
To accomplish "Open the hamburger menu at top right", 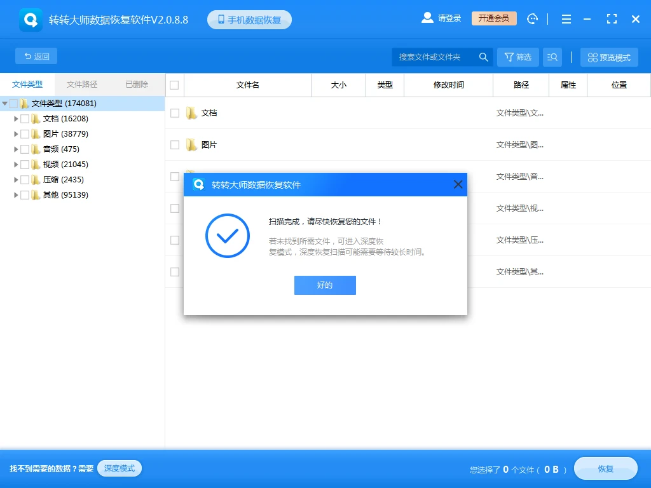I will [x=566, y=18].
